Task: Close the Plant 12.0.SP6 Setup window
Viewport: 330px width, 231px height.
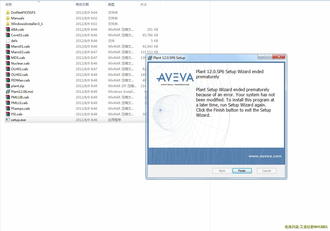Action: [279, 57]
